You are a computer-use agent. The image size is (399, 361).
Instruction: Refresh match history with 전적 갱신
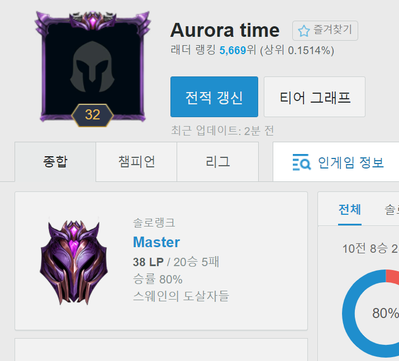point(214,97)
